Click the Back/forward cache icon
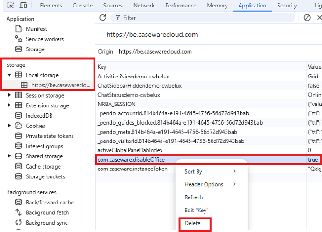Image resolution: width=322 pixels, height=232 pixels. (18, 202)
